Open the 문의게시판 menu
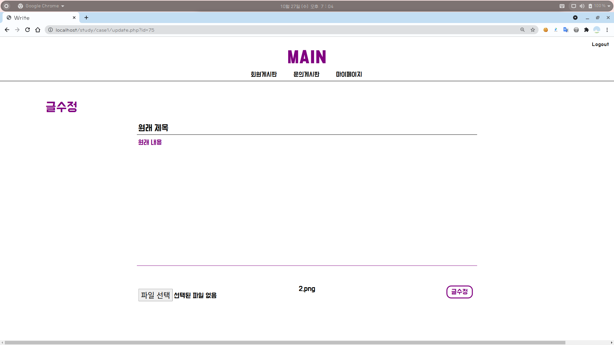The width and height of the screenshot is (614, 345). pos(306,74)
